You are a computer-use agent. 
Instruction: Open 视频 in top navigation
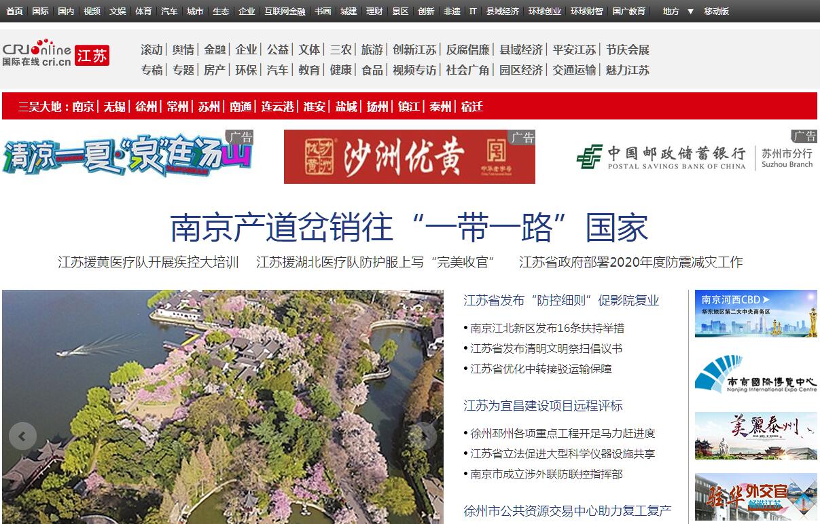point(92,12)
